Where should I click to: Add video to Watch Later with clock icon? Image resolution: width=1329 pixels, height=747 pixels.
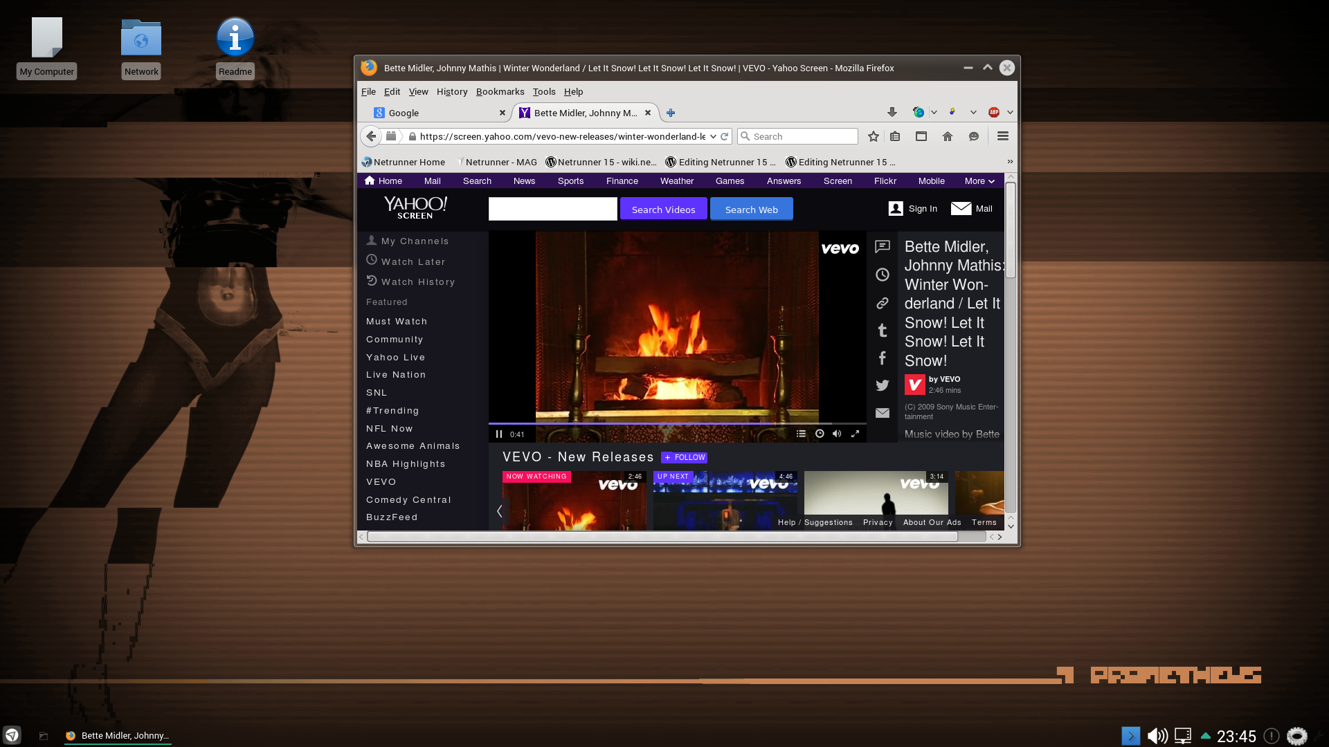pos(883,275)
